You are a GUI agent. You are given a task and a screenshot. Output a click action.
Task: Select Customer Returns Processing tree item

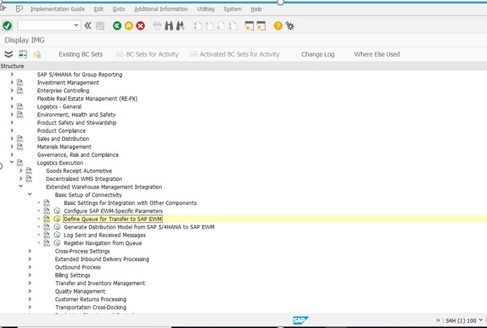point(91,299)
